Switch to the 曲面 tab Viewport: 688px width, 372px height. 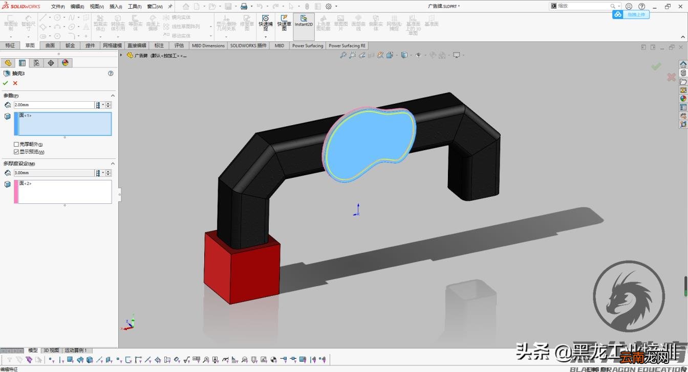(50, 45)
